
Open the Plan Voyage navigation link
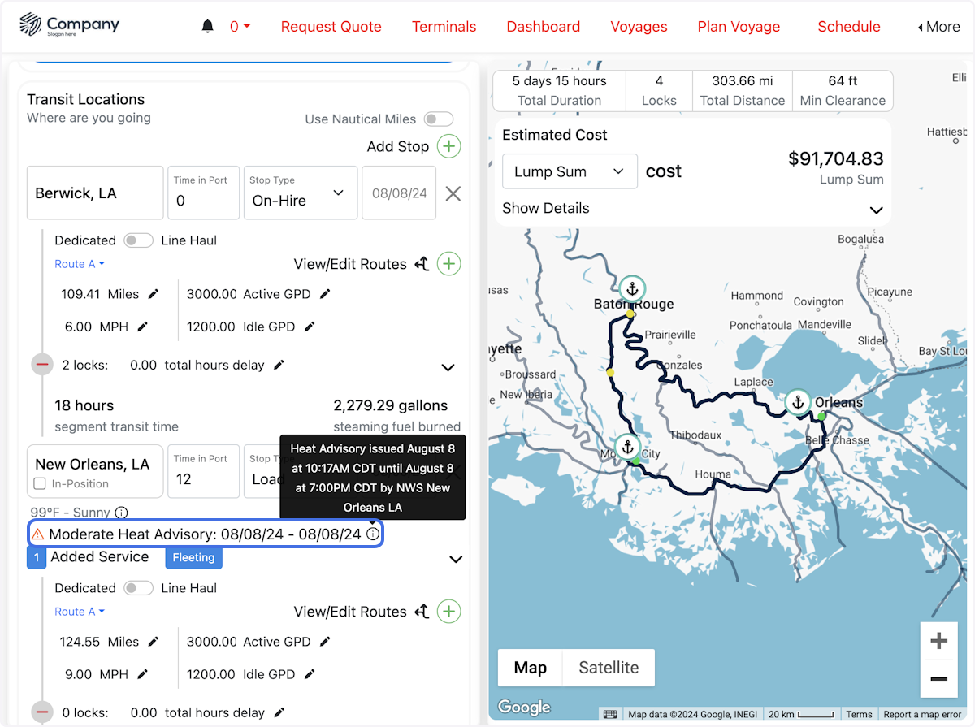pos(738,26)
